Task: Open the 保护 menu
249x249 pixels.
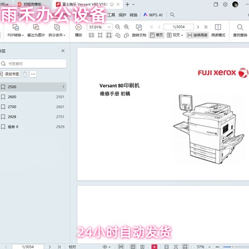Action: (122, 15)
